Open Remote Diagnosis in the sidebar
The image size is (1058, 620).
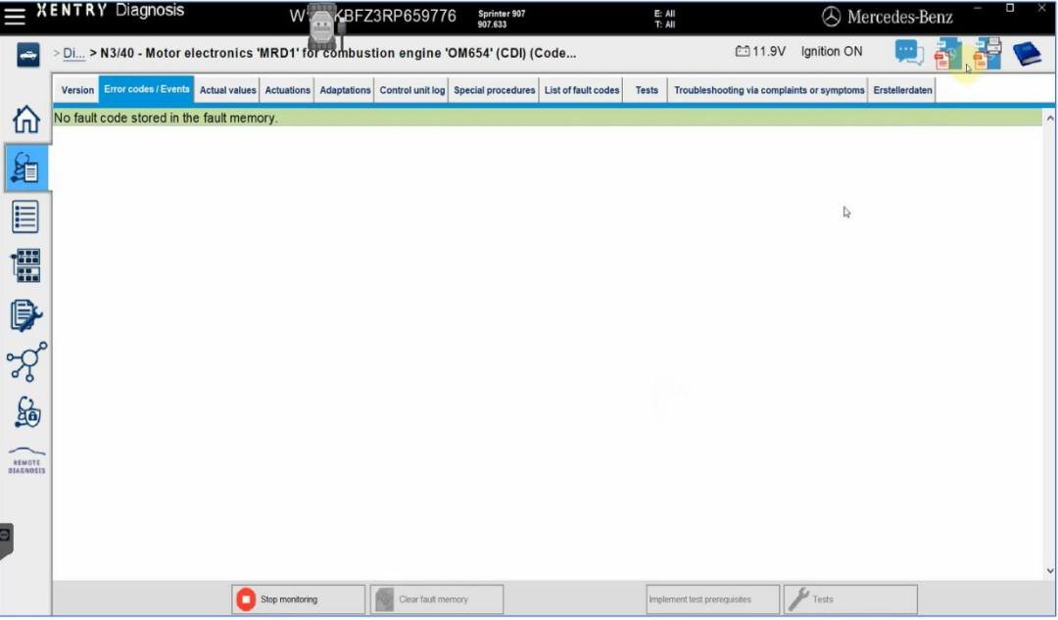26,460
